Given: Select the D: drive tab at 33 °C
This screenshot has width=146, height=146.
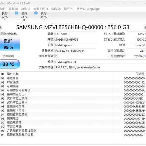Looking at the screenshot, I should click(24, 17).
